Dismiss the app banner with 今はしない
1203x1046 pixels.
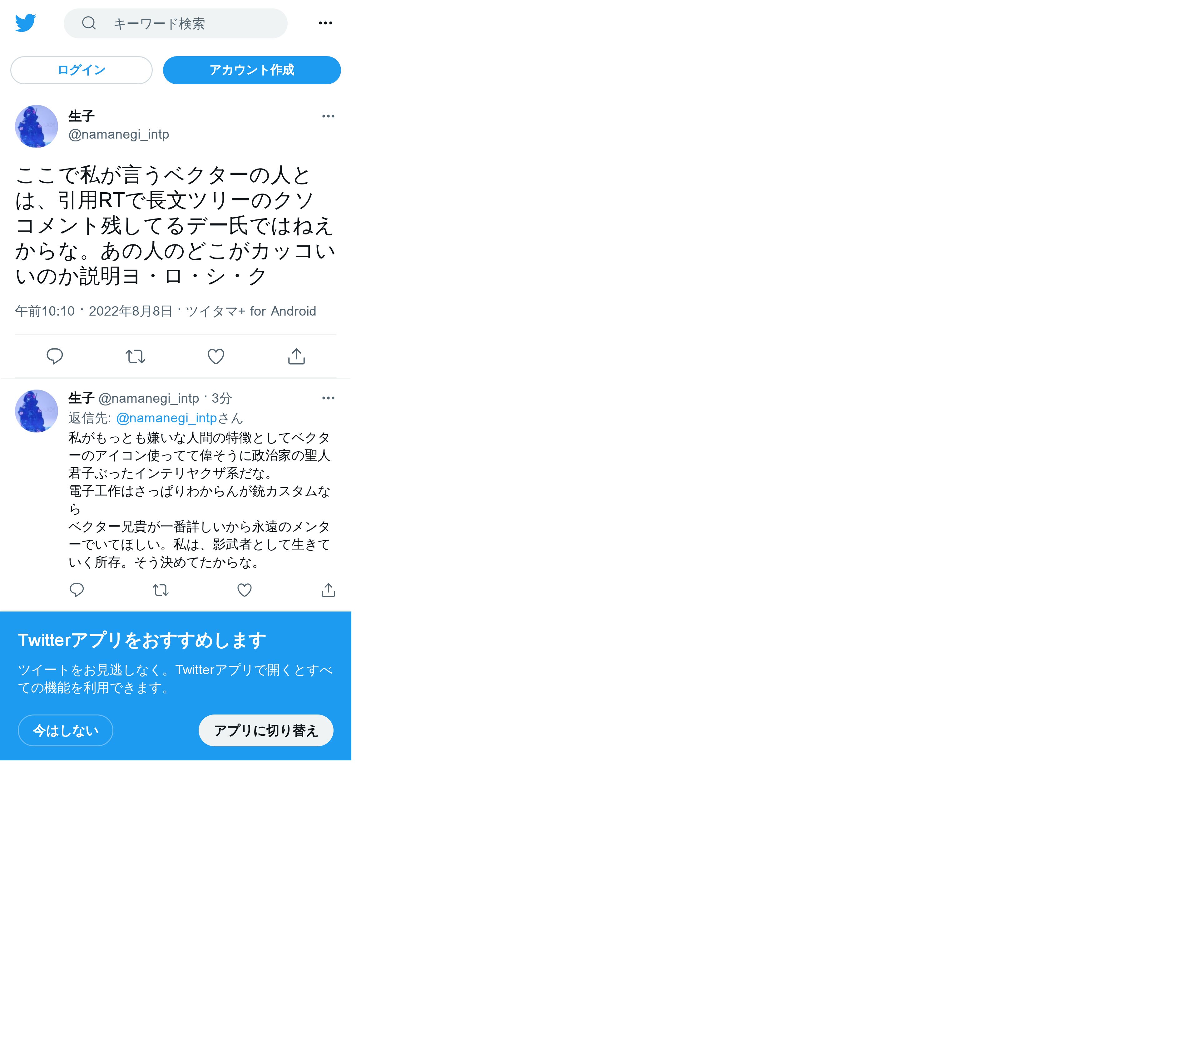click(x=65, y=730)
